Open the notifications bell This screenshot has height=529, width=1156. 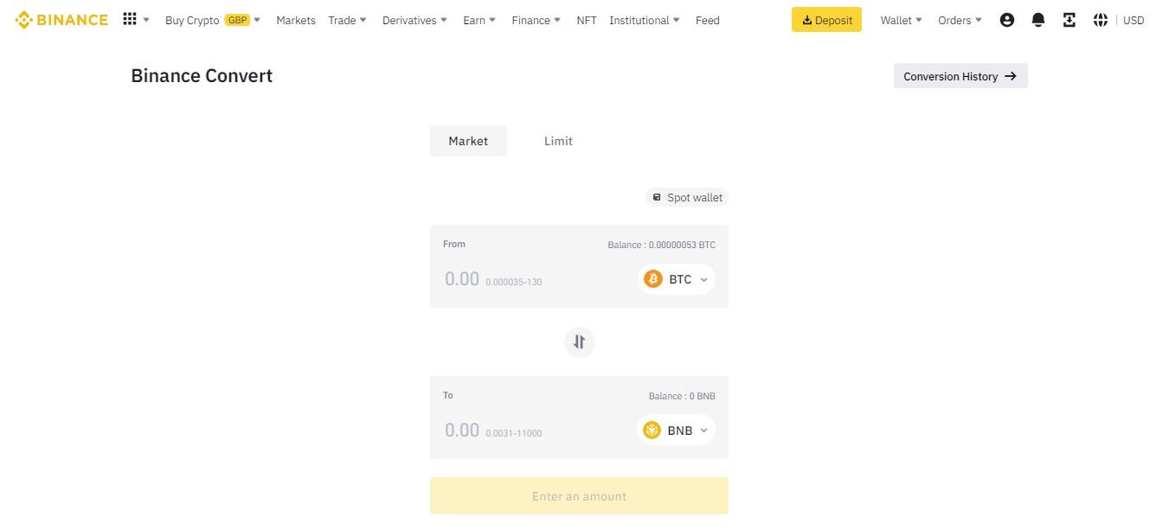coord(1038,20)
